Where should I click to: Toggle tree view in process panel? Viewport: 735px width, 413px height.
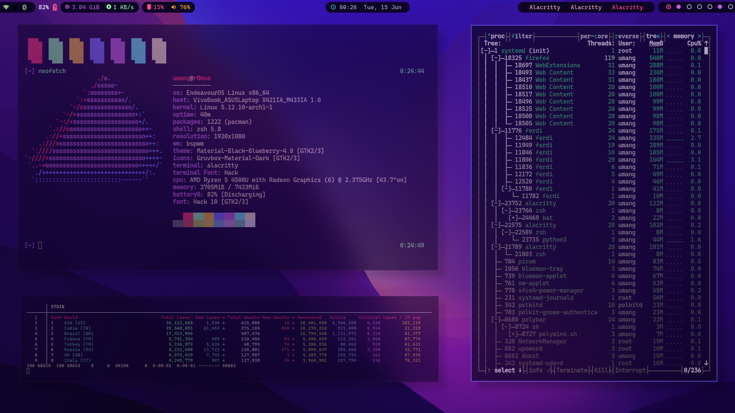(653, 36)
